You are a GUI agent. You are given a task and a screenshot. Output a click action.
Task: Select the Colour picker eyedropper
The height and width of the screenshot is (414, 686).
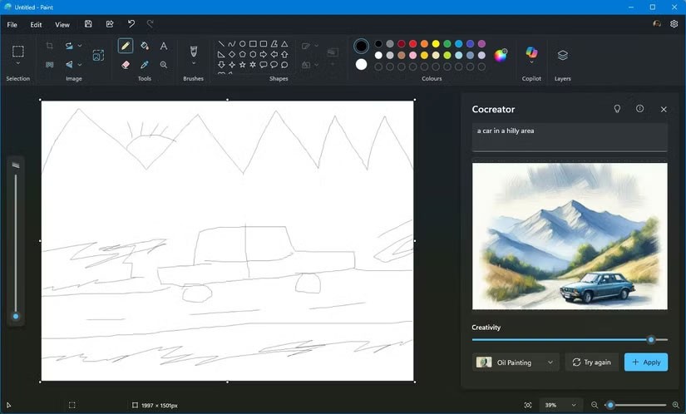(x=145, y=64)
